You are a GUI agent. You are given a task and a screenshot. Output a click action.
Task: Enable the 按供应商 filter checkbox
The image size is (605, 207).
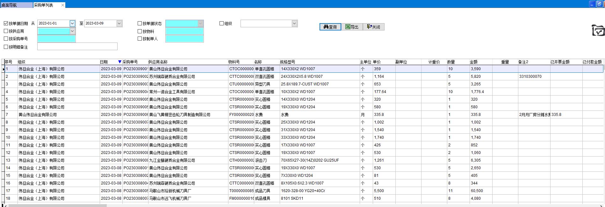[x=6, y=31]
